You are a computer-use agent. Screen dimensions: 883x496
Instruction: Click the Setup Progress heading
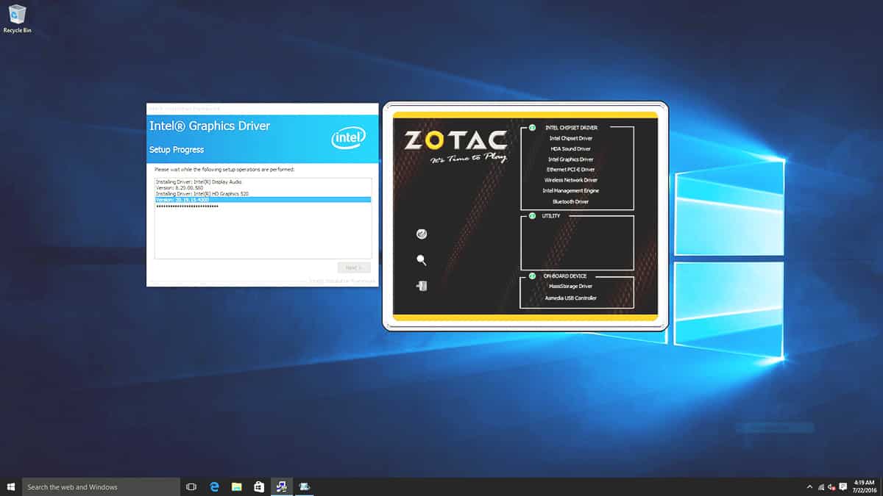pos(177,150)
